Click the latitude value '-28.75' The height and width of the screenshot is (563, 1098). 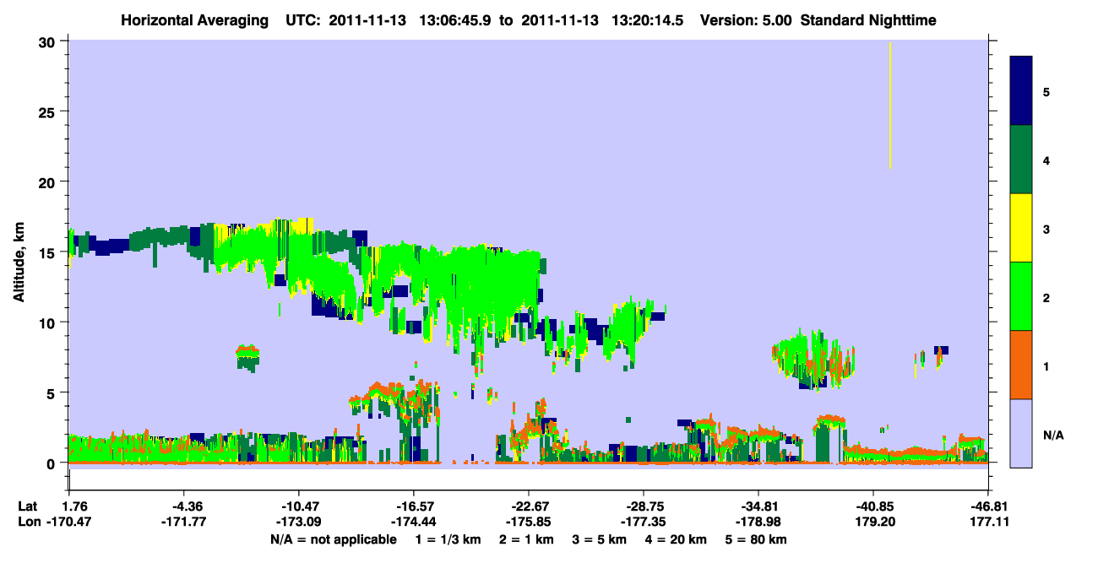pos(644,506)
